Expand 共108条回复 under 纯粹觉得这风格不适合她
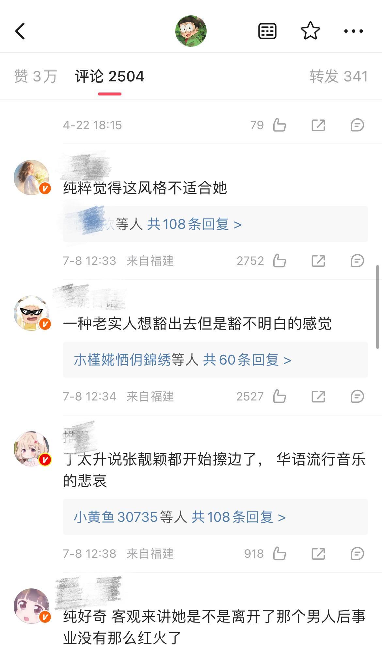 (194, 224)
